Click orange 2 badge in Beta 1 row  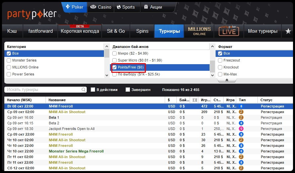click(x=241, y=117)
